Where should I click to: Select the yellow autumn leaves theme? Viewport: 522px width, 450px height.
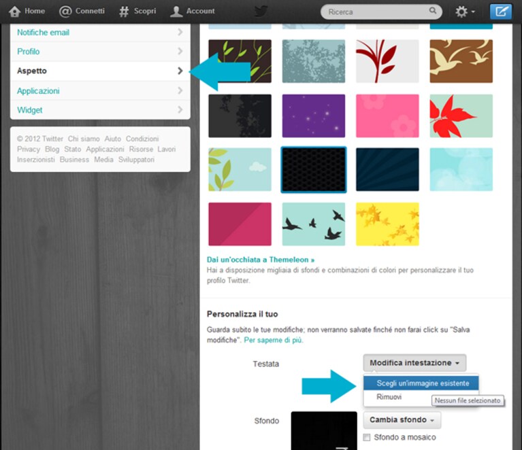(x=387, y=224)
